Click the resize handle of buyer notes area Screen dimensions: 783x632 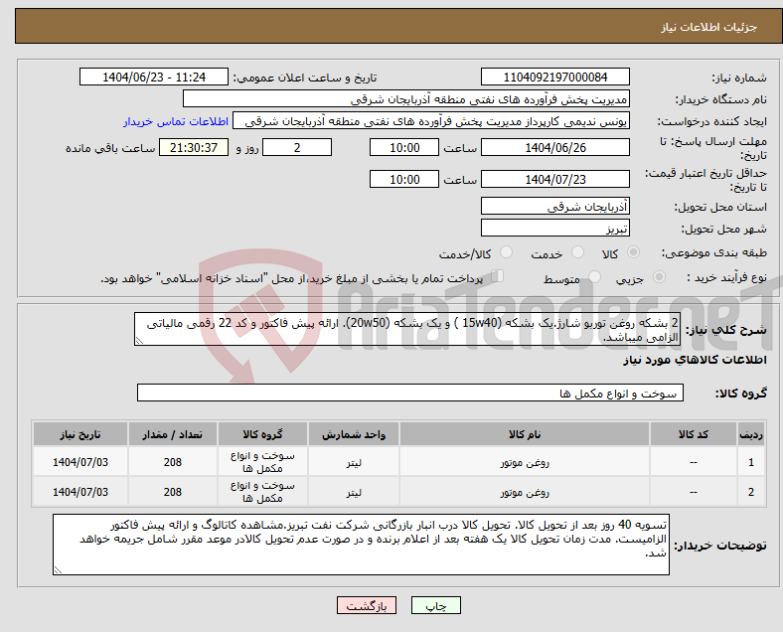click(x=58, y=570)
